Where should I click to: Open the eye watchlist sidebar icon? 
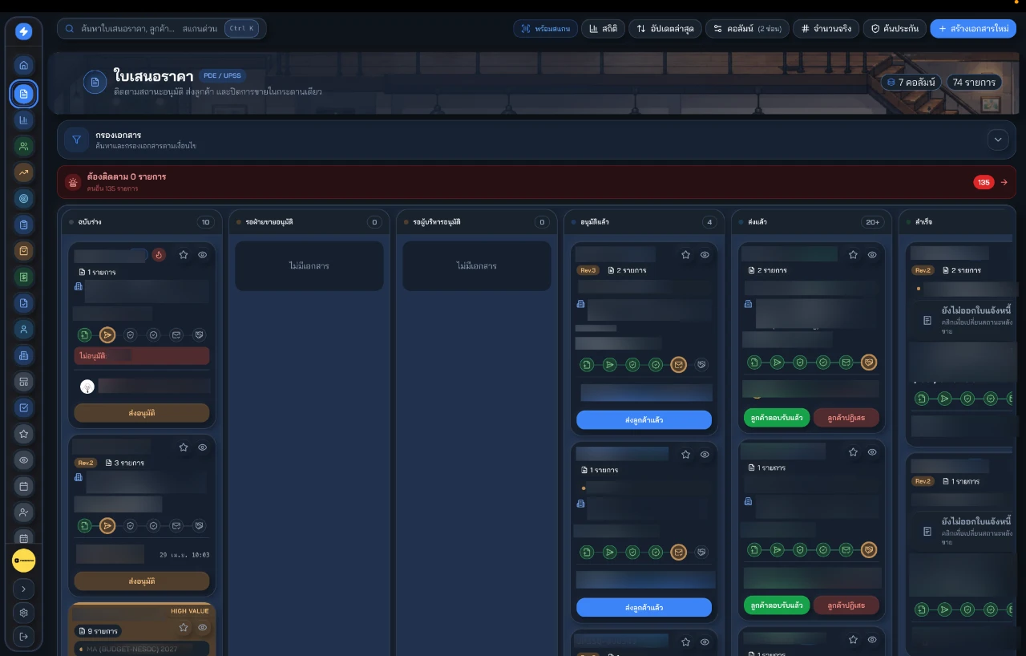(24, 460)
